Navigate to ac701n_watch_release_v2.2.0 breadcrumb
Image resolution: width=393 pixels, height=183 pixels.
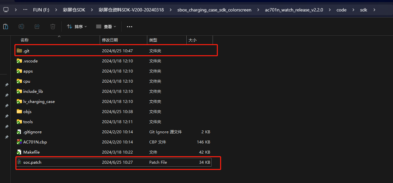tap(294, 10)
